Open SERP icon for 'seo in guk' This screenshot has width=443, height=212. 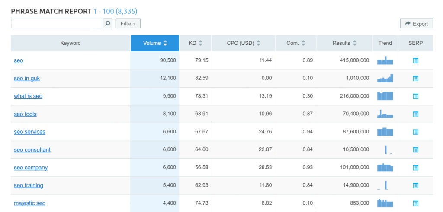pos(415,79)
